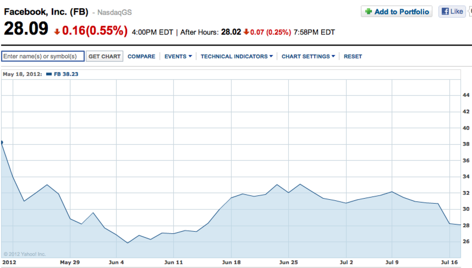
Task: Click the Jun 4 axis label
Action: (116, 262)
